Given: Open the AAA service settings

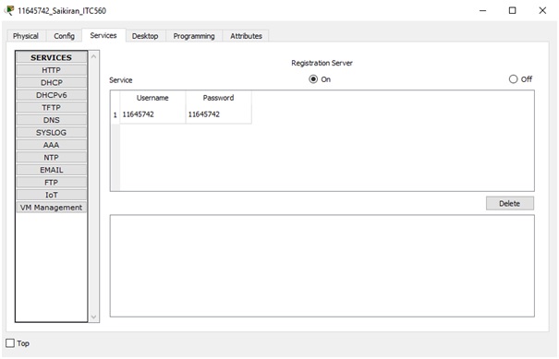Looking at the screenshot, I should 52,145.
